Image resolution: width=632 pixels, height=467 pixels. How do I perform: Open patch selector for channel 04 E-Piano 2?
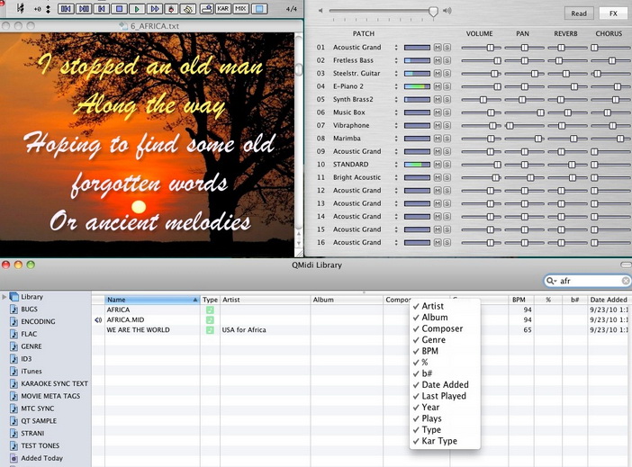point(396,86)
